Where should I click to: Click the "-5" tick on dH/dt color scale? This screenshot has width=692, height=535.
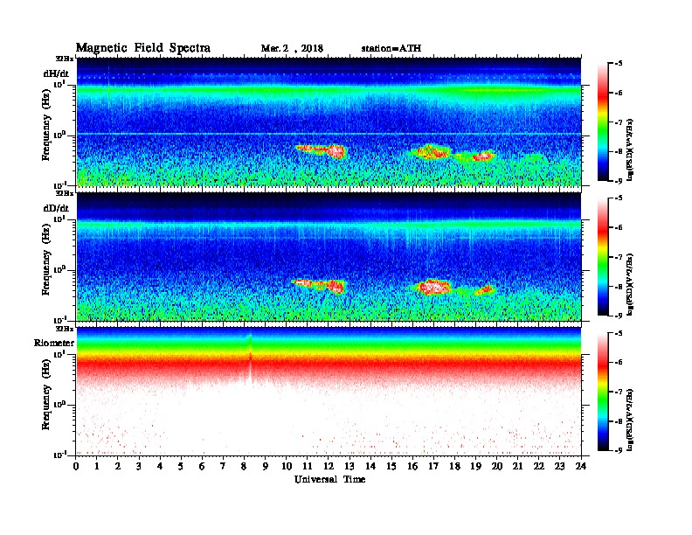tap(619, 64)
